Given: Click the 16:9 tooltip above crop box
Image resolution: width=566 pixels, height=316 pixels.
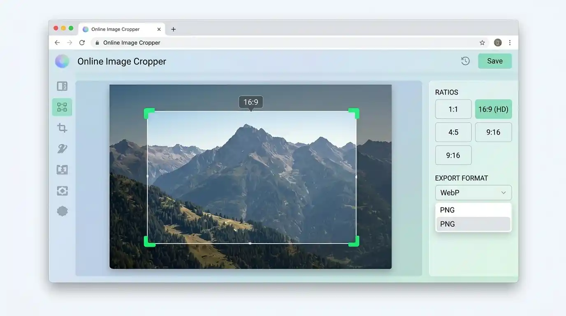Looking at the screenshot, I should [251, 102].
